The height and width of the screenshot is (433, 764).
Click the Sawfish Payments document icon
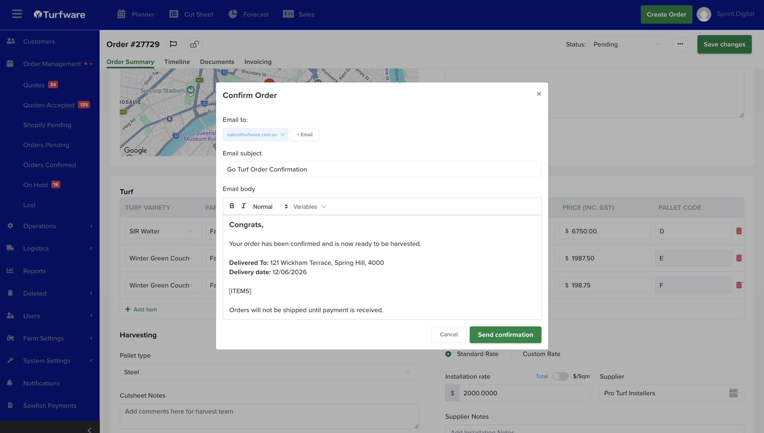tap(10, 405)
